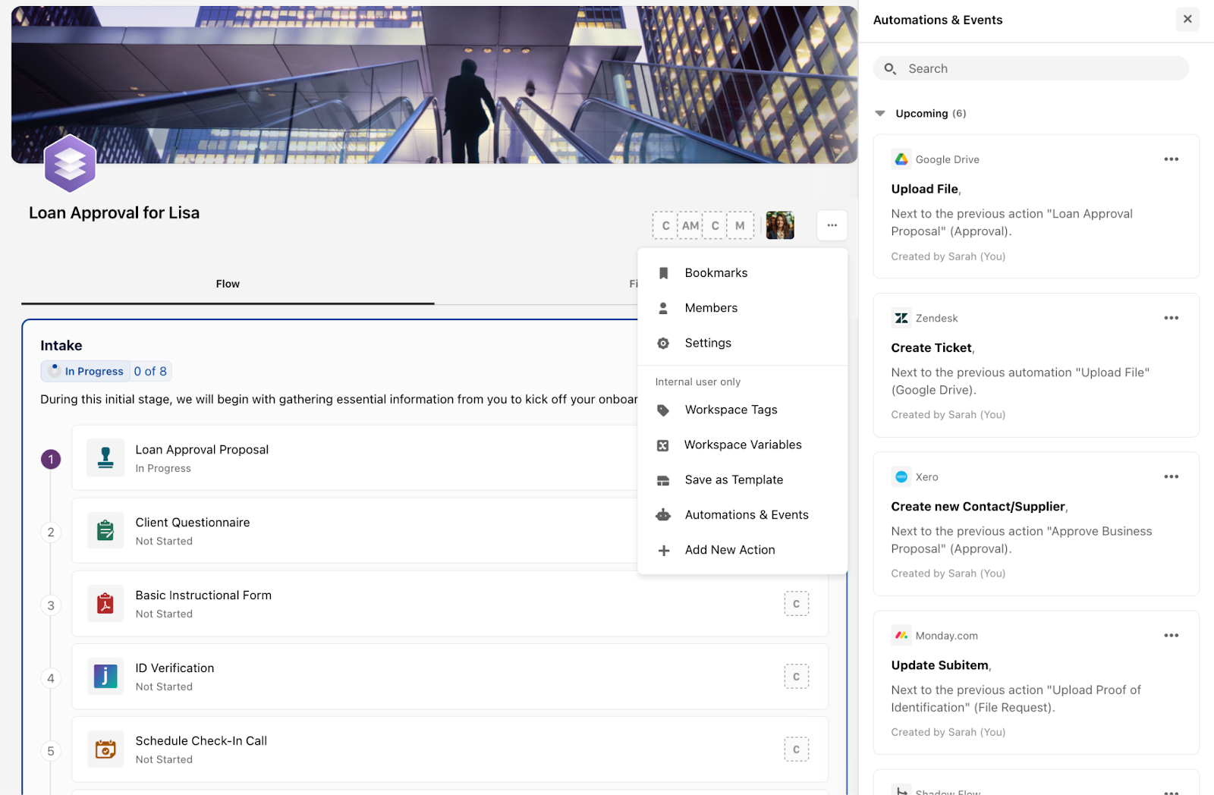1214x795 pixels.
Task: Close the Automations & Events panel
Action: click(x=1187, y=20)
